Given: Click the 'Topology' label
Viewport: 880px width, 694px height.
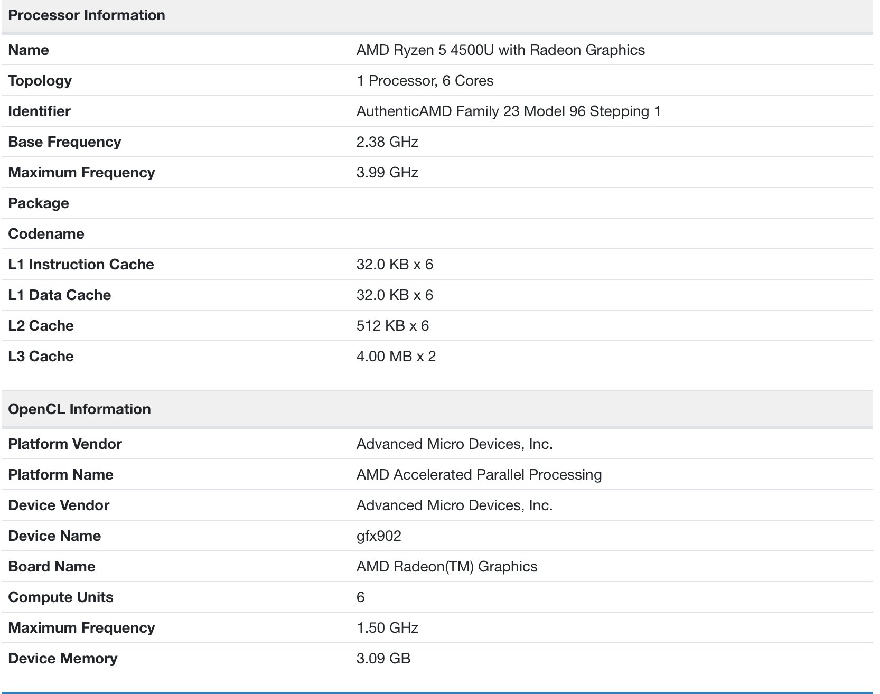Looking at the screenshot, I should (40, 81).
